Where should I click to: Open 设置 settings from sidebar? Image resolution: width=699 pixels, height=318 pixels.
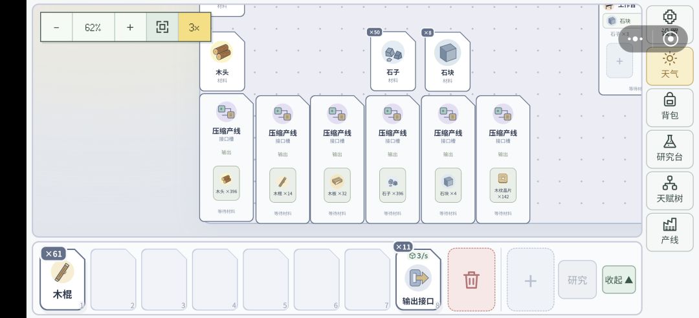click(x=670, y=24)
